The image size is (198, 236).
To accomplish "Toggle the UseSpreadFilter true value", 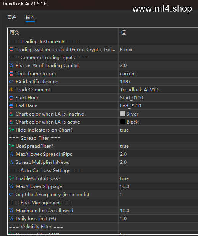I will (124, 146).
